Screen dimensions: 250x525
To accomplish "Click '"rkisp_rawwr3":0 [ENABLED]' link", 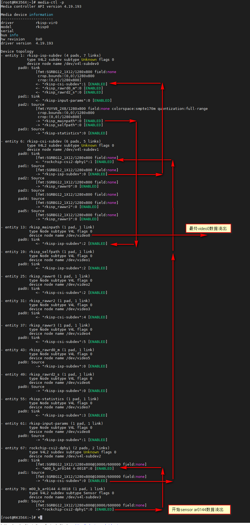I will 71,219.
